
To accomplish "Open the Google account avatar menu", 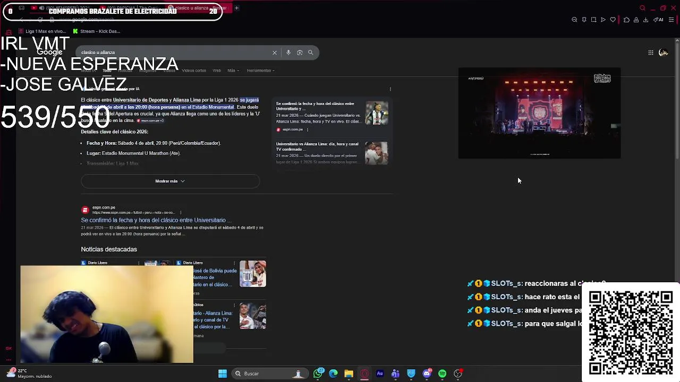I will (x=664, y=53).
